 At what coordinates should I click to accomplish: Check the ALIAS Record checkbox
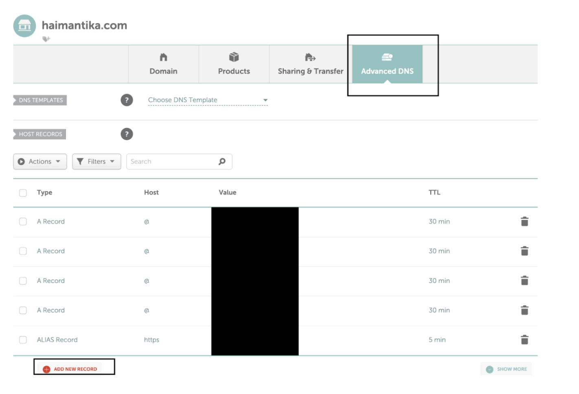[x=23, y=340]
